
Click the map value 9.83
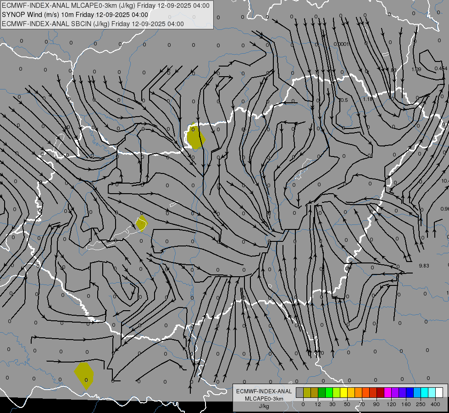[424, 266]
